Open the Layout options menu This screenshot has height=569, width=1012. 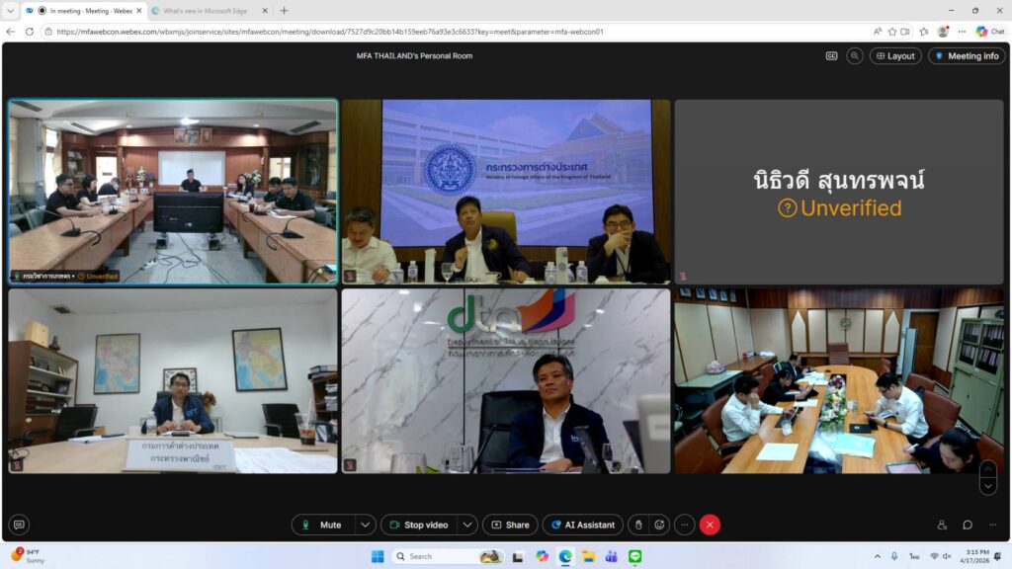coord(894,56)
